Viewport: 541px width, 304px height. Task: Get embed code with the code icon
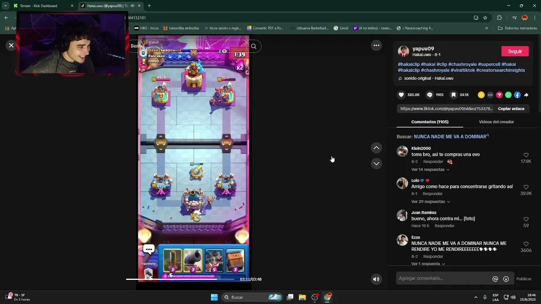(490, 95)
